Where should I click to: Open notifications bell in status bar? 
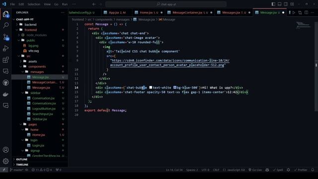pyautogui.click(x=313, y=170)
